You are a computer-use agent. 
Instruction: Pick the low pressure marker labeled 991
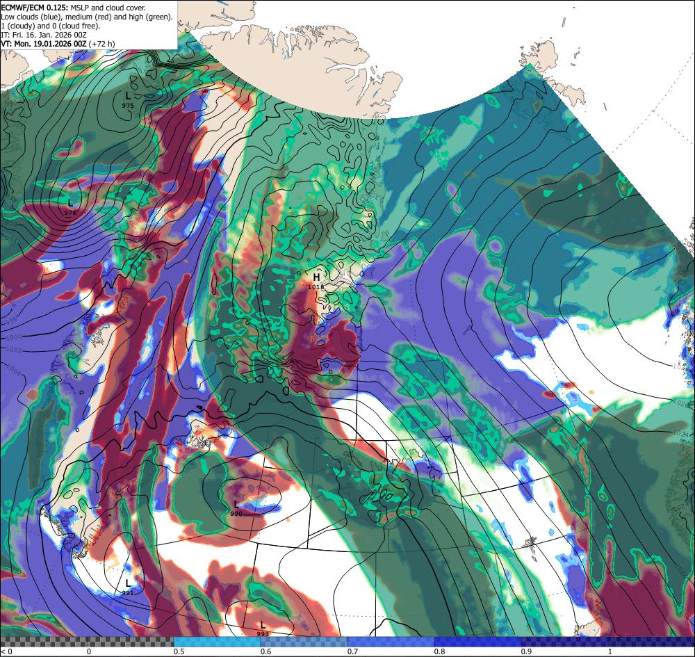[x=128, y=587]
